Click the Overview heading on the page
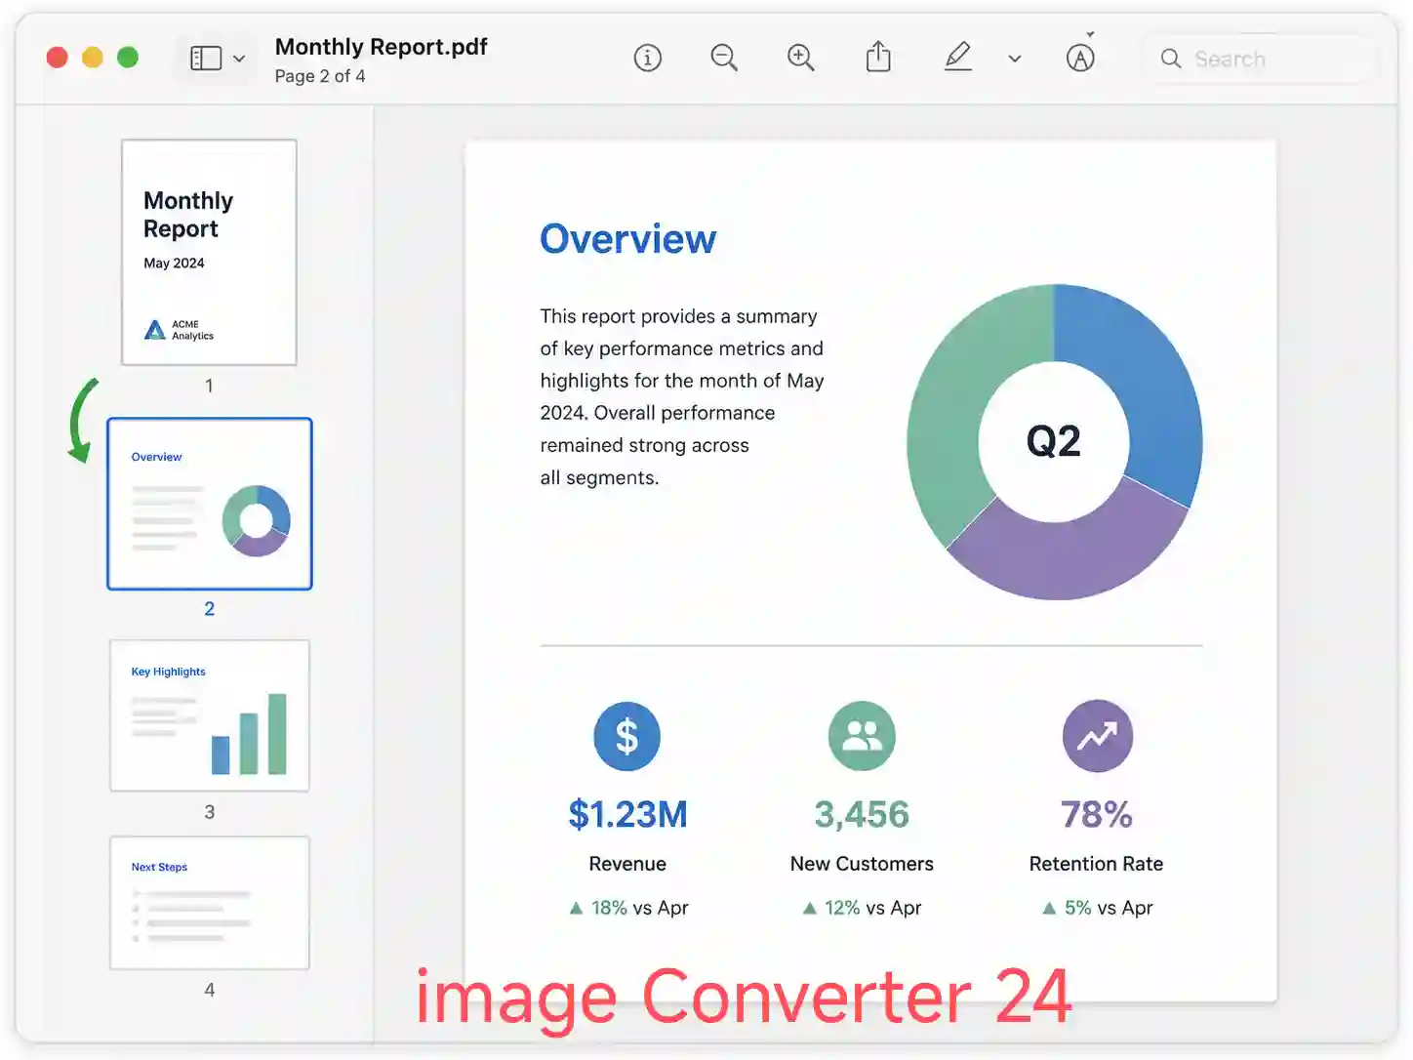This screenshot has height=1060, width=1413. (x=628, y=239)
